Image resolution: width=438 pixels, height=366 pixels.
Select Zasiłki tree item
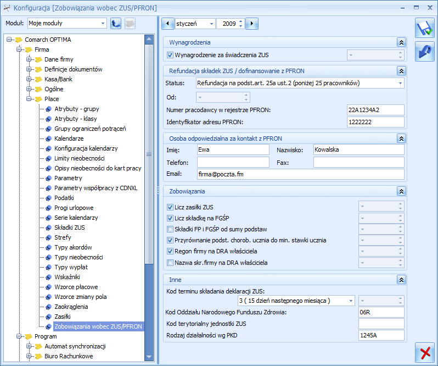click(x=62, y=317)
